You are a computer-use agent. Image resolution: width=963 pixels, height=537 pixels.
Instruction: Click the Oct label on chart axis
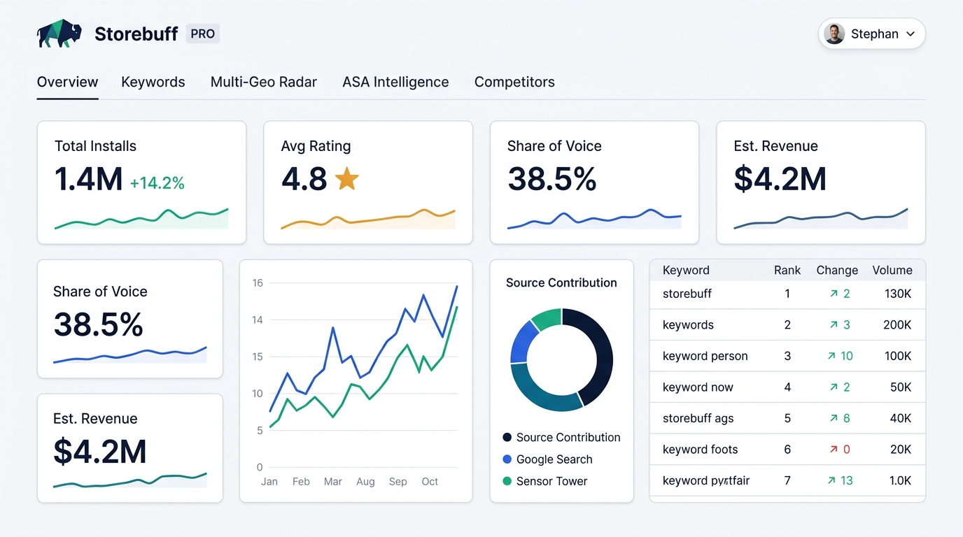click(430, 481)
